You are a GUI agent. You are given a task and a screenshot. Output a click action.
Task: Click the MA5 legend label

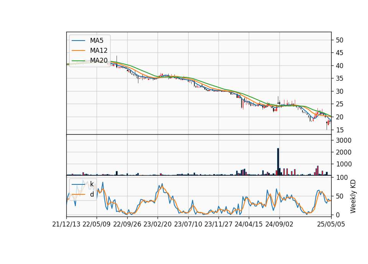[x=97, y=41]
